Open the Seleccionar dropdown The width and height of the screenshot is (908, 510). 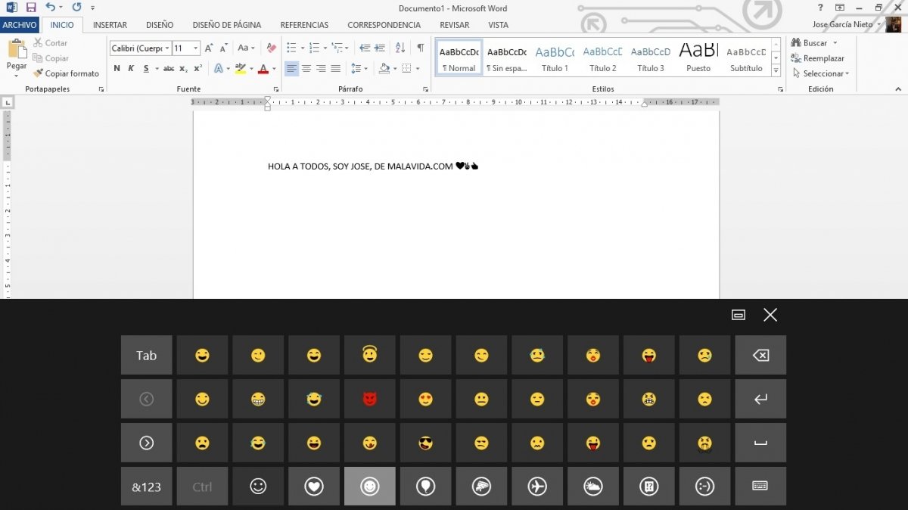point(821,73)
